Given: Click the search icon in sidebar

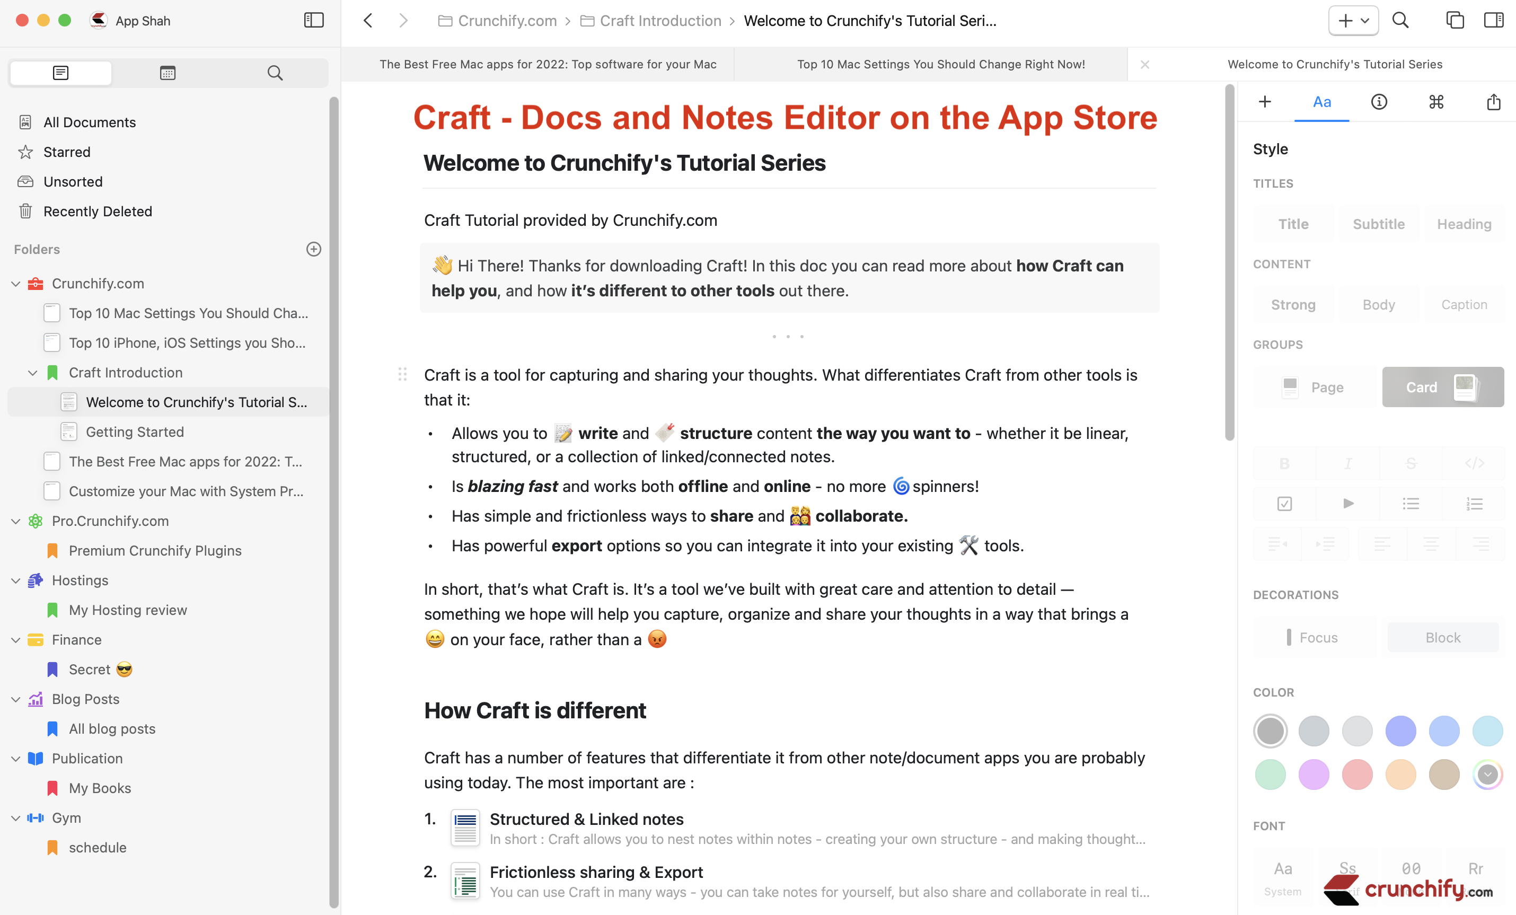Looking at the screenshot, I should [274, 73].
